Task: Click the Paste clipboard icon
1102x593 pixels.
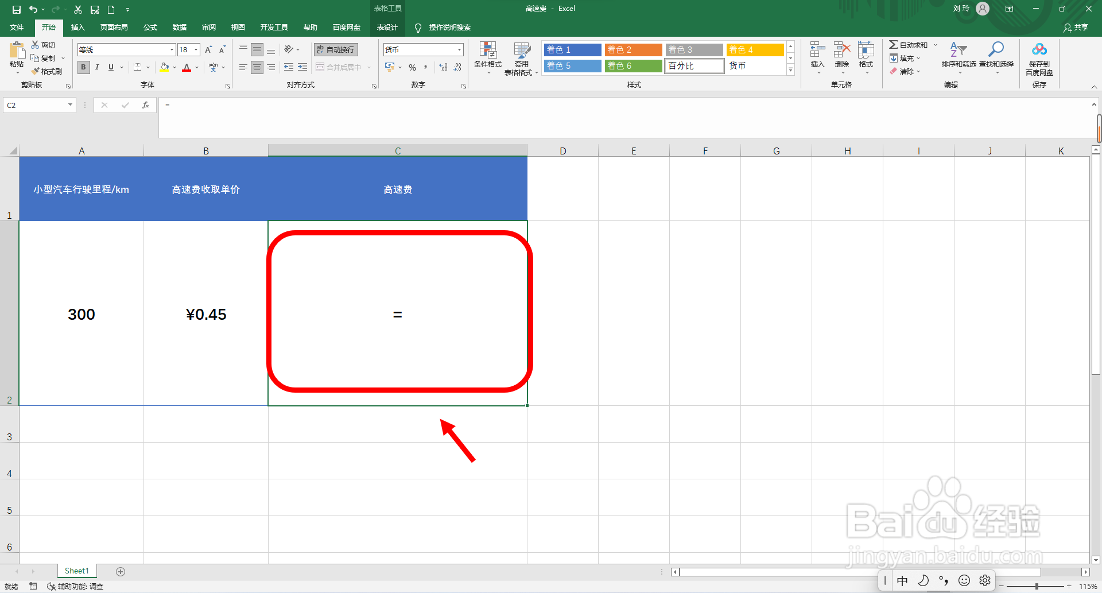Action: click(x=17, y=52)
